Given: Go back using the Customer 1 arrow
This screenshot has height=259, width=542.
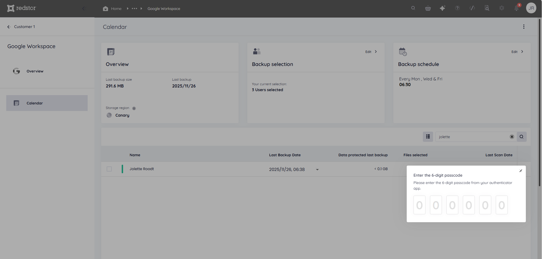Looking at the screenshot, I should pyautogui.click(x=9, y=27).
